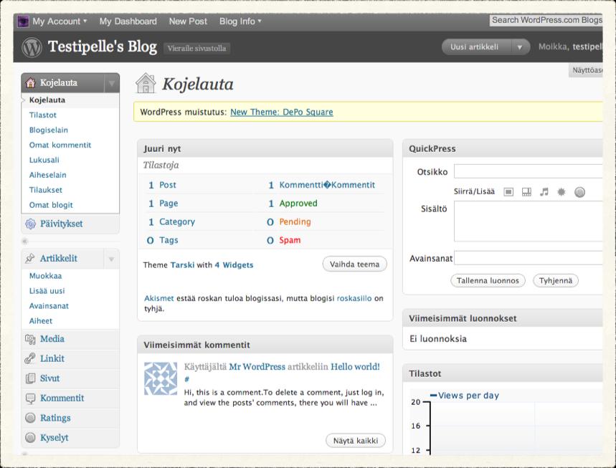
Task: Open Aiheet under Artikkelit
Action: (41, 320)
